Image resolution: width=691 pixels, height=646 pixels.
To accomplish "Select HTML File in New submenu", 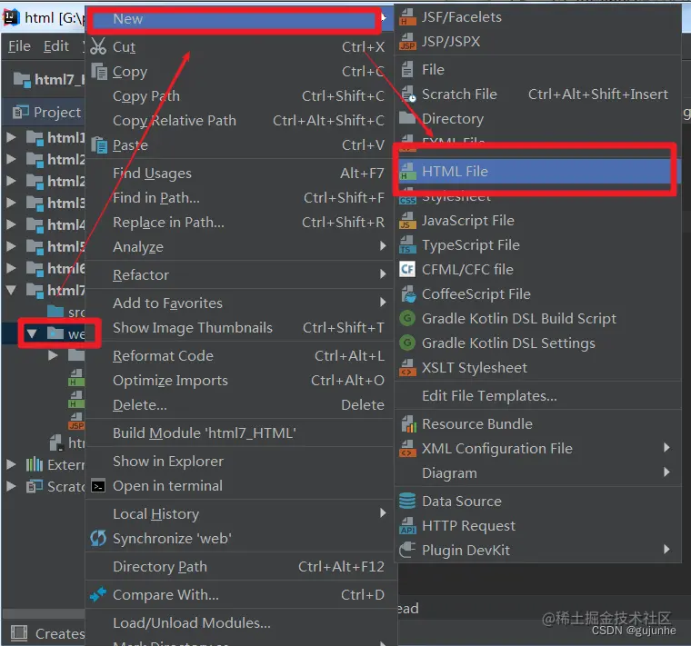I will click(x=537, y=172).
